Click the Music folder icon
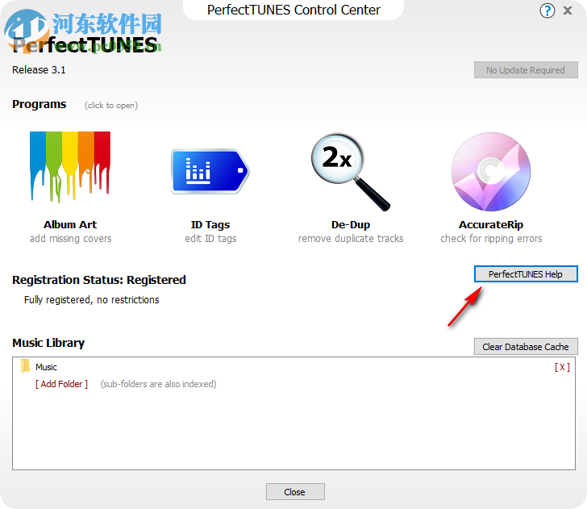Screen dimensions: 587x509 [26, 366]
